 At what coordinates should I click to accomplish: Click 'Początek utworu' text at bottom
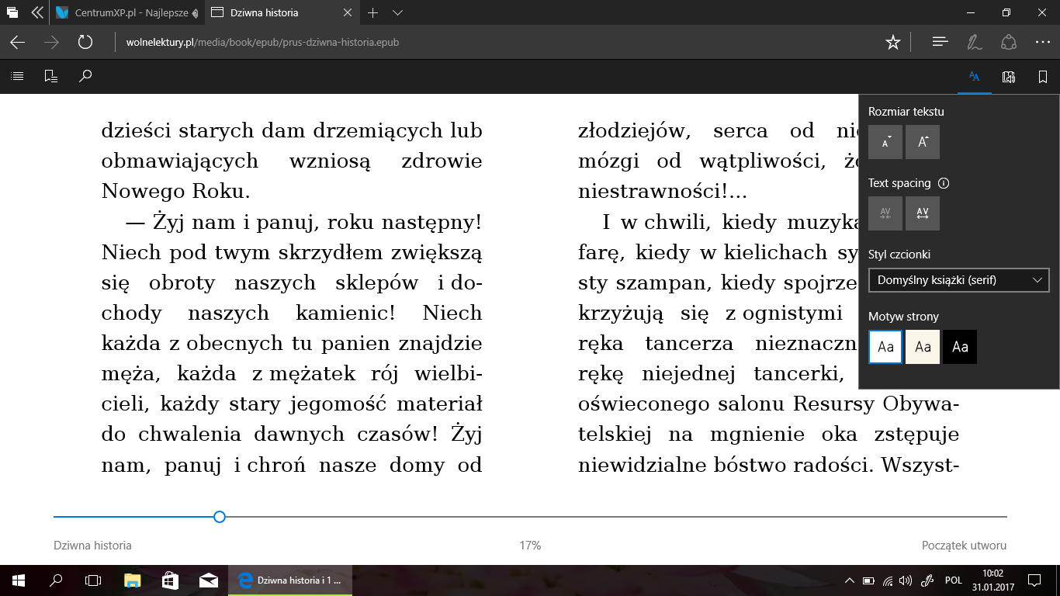point(964,546)
